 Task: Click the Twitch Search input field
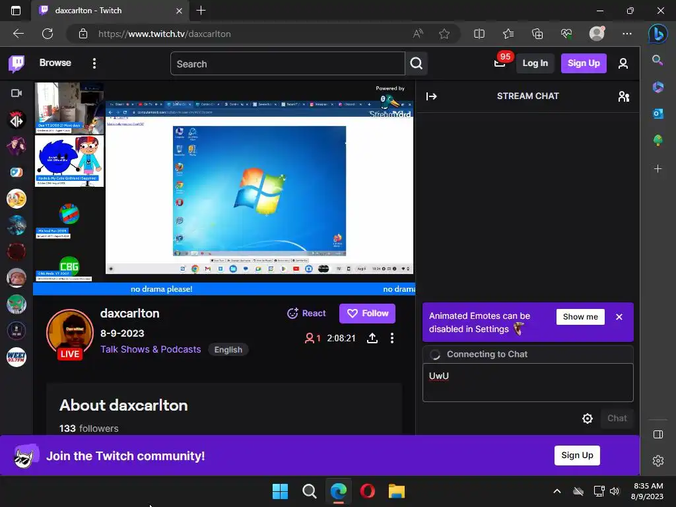click(288, 64)
